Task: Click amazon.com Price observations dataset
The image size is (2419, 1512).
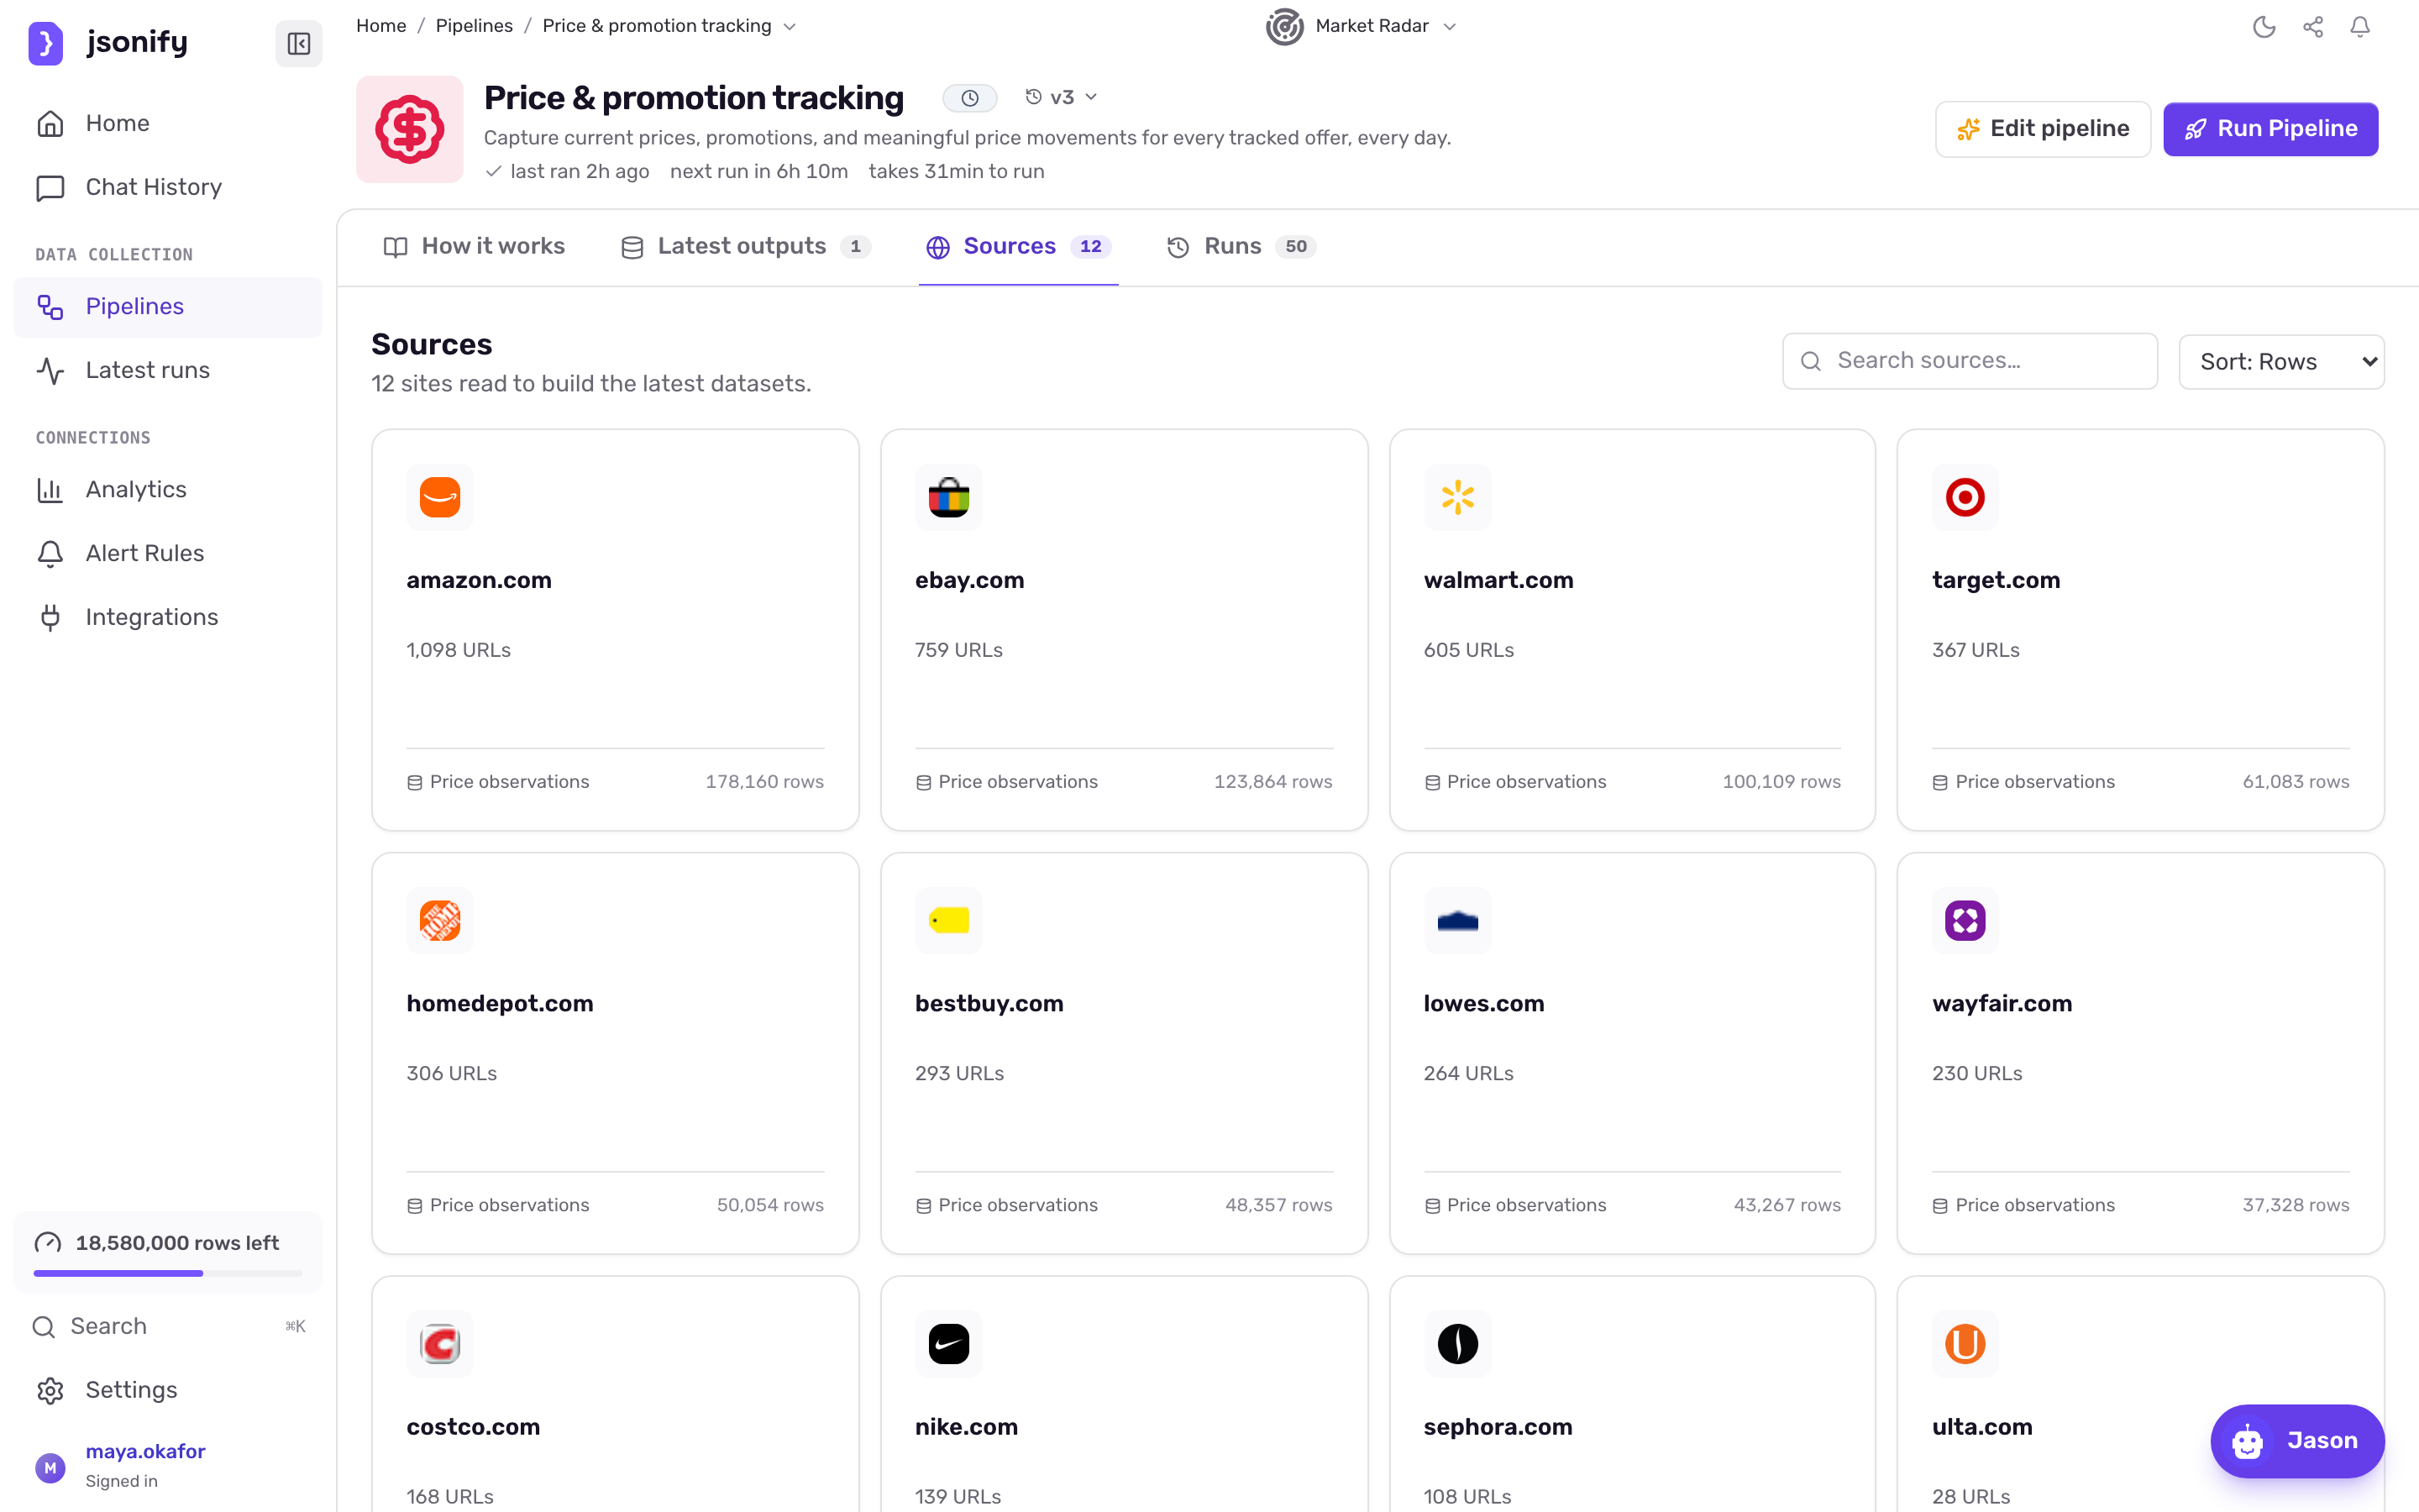Action: click(x=499, y=782)
